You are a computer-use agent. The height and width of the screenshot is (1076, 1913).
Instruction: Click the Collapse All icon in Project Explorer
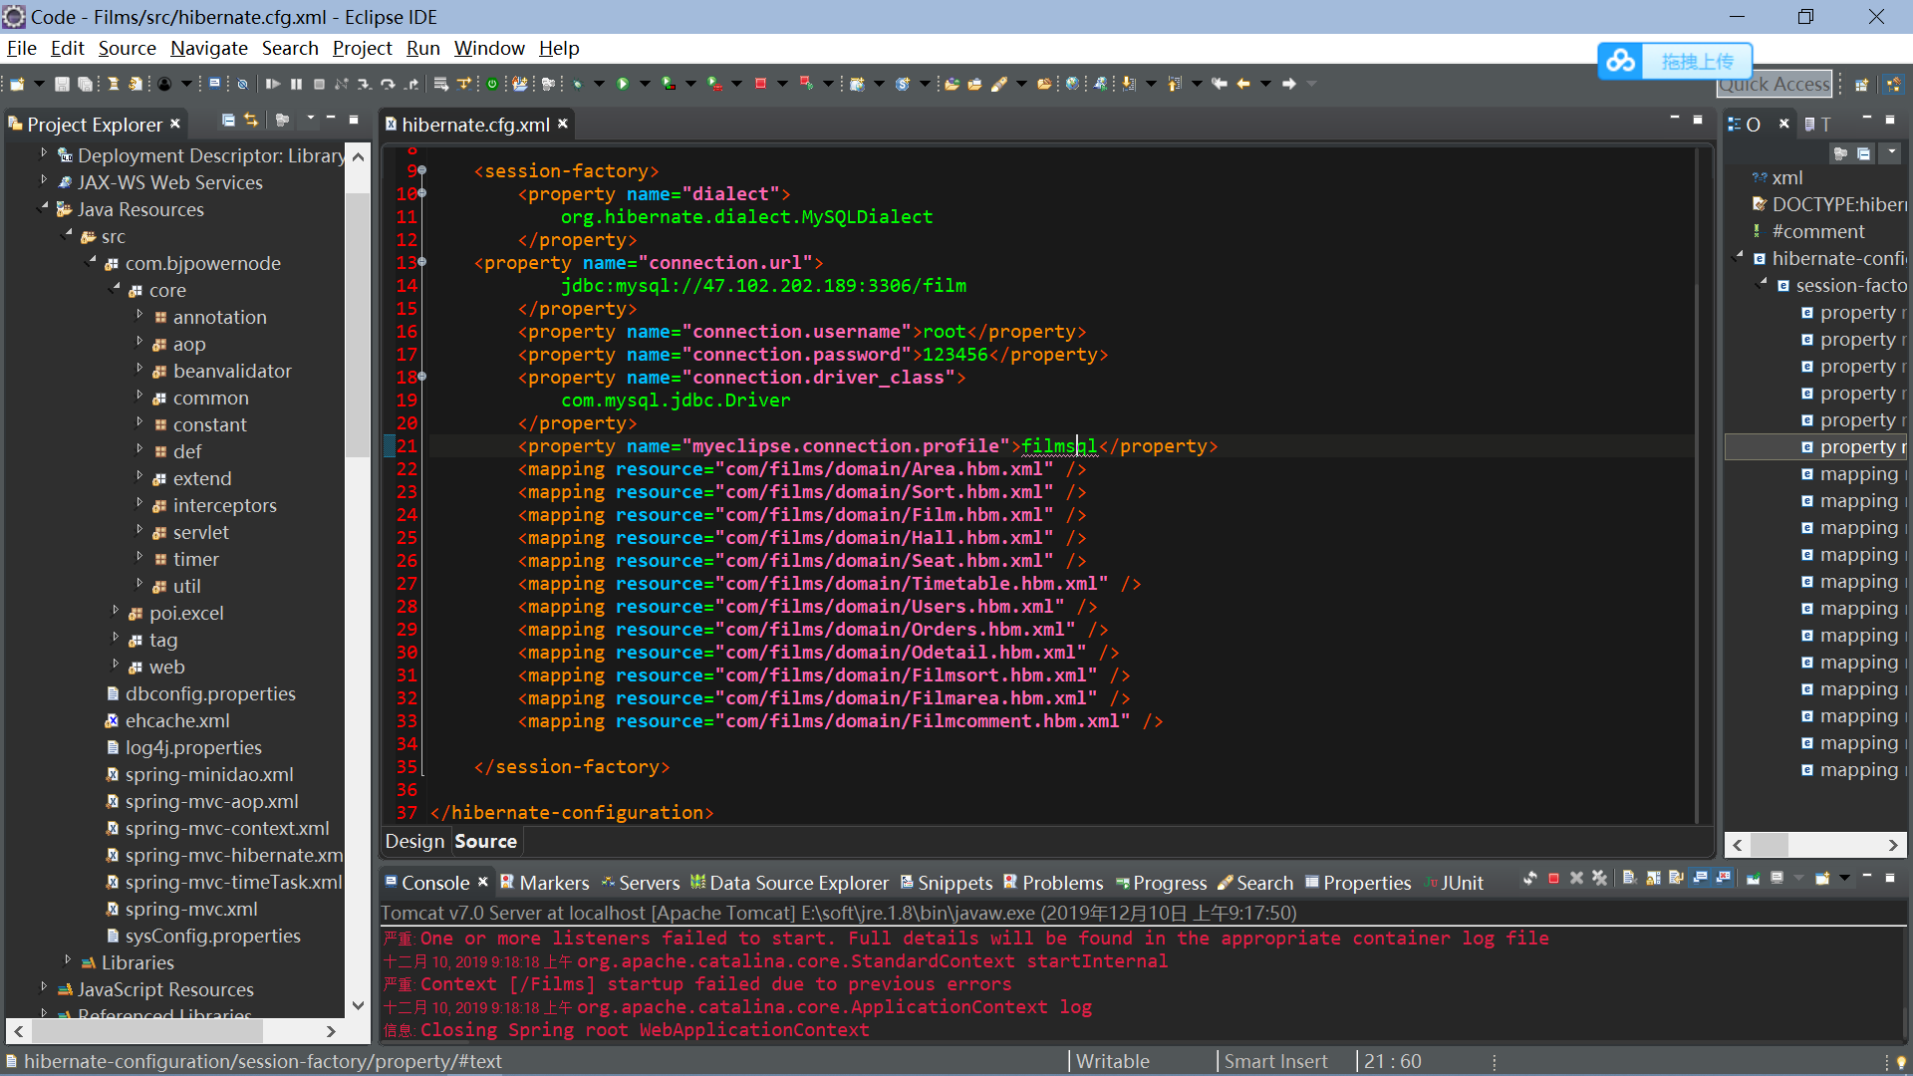(x=228, y=121)
